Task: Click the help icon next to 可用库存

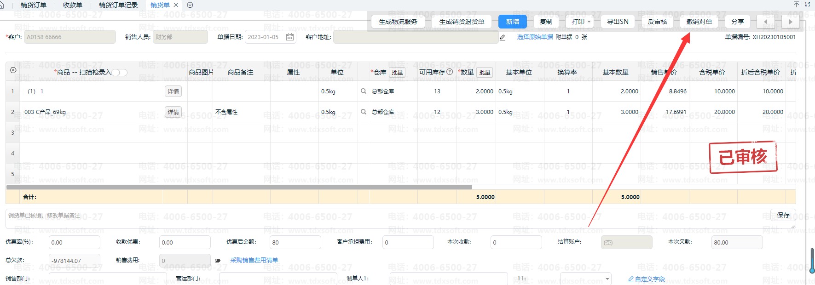Action: click(x=450, y=72)
